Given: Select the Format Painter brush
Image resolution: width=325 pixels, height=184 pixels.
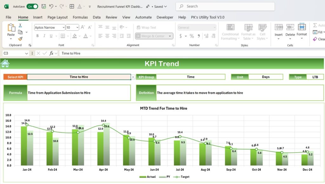Looking at the screenshot, I should (20, 39).
